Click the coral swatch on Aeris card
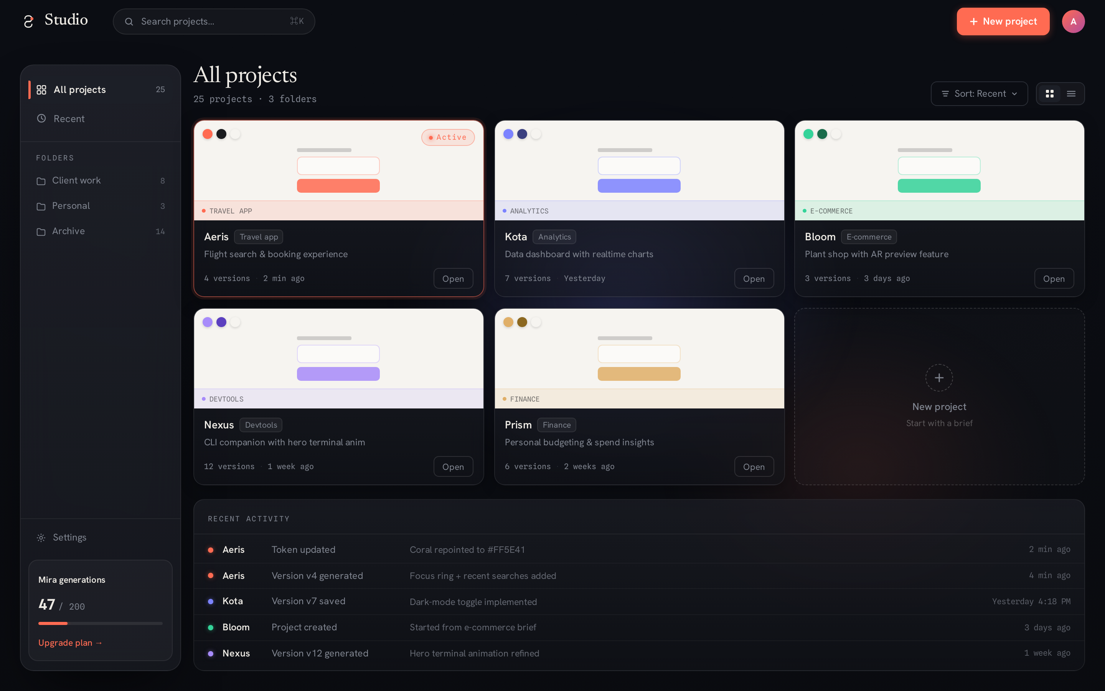The height and width of the screenshot is (691, 1105). 207,134
